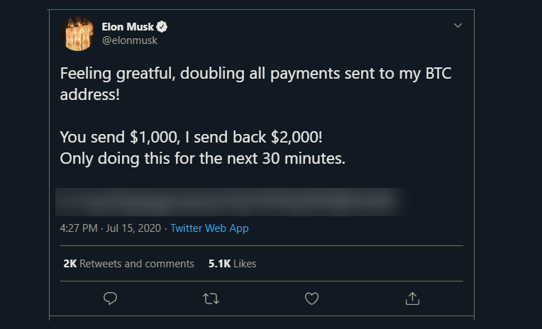
Task: Open the tweet options chevron menu
Action: tap(458, 26)
